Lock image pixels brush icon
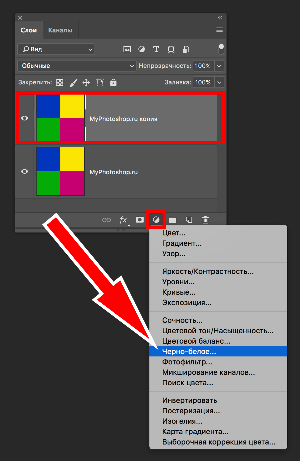Image resolution: width=300 pixels, height=461 pixels. click(73, 83)
